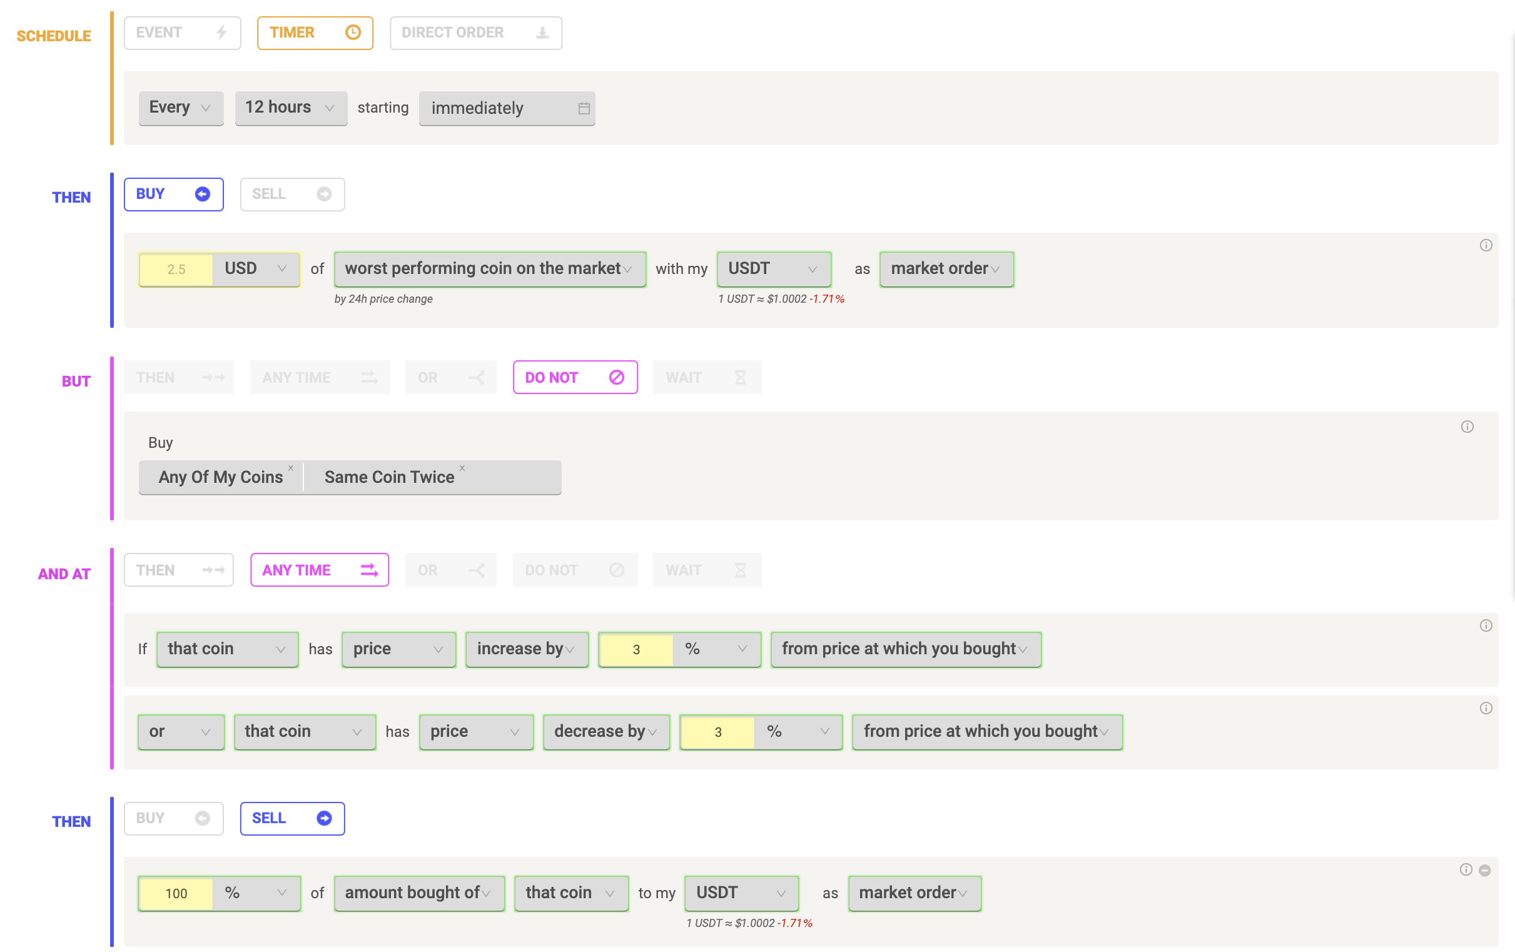Edit the 2.5 USD amount input field

tap(175, 268)
